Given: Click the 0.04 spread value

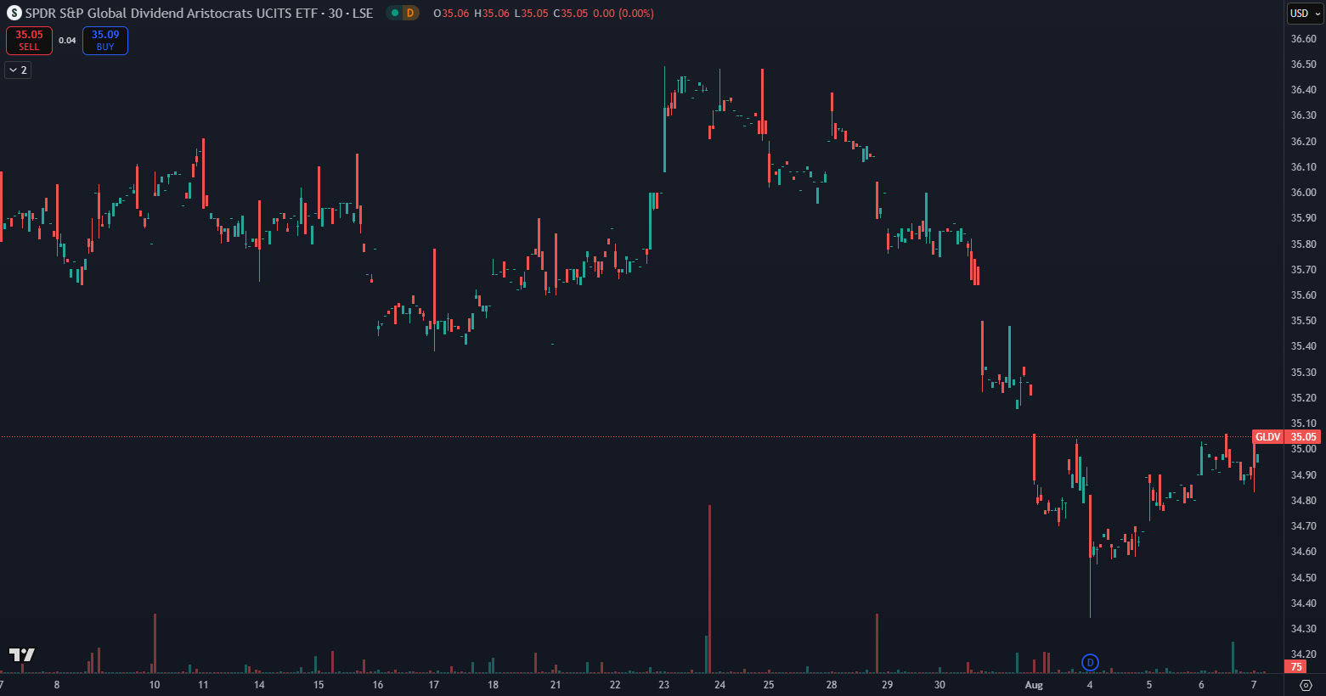Looking at the screenshot, I should pyautogui.click(x=67, y=41).
